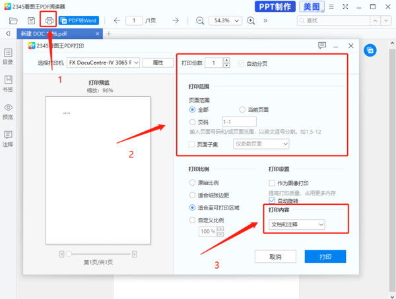The height and width of the screenshot is (299, 396).
Task: Click the save file icon
Action: tap(31, 20)
